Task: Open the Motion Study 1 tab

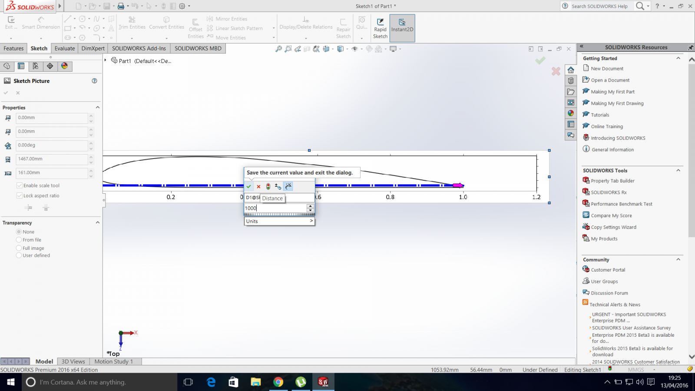Action: [114, 361]
